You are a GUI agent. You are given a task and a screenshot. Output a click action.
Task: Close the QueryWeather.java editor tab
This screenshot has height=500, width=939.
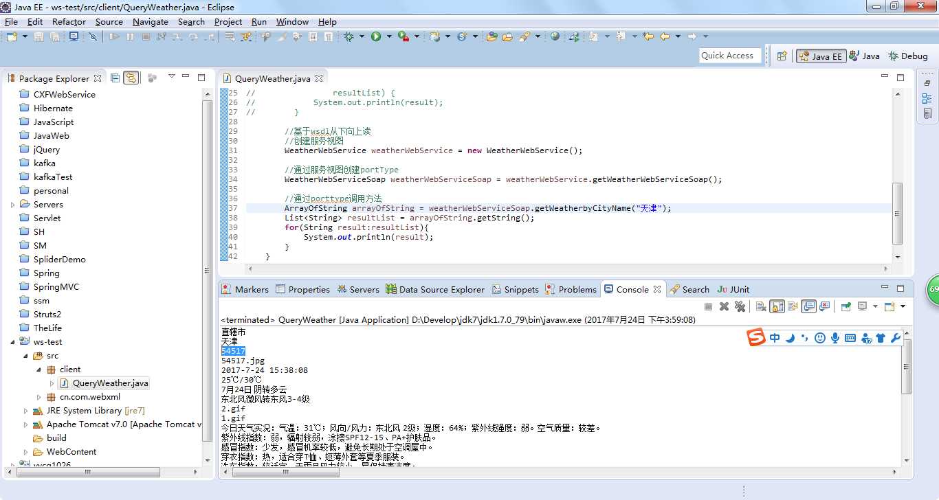[x=318, y=78]
